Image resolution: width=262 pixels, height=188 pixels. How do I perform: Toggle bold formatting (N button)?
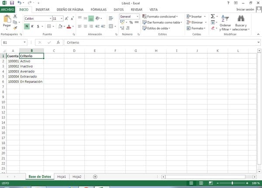click(27, 27)
